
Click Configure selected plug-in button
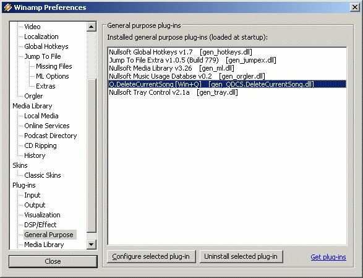coord(152,256)
